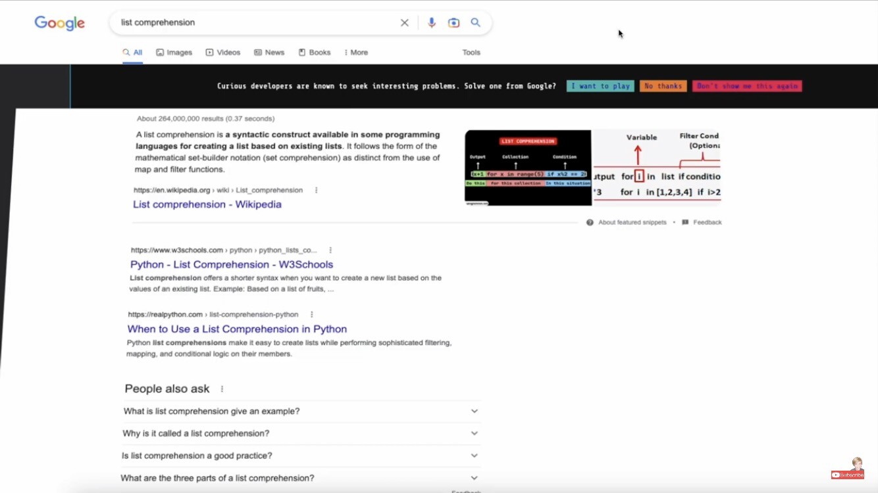Click the www.w3schools.com breadcrumb URL
Image resolution: width=878 pixels, height=493 pixels.
coord(223,250)
